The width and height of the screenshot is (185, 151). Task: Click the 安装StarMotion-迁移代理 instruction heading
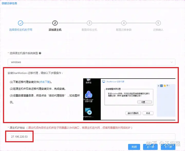pos(35,73)
